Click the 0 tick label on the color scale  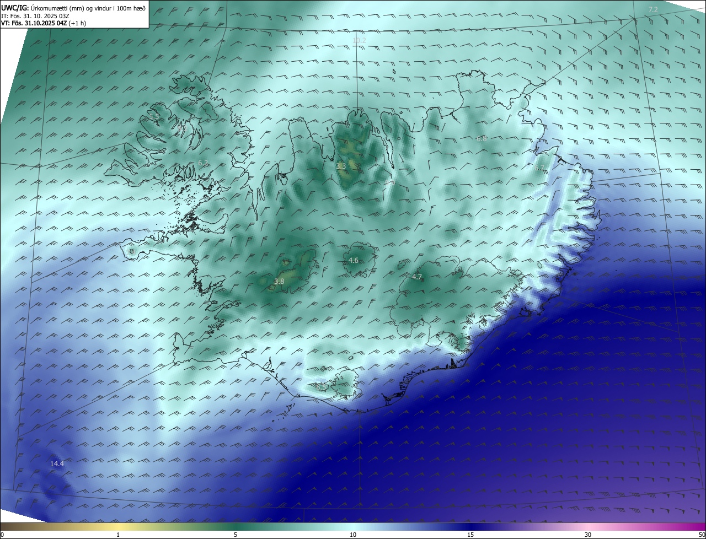pos(2,535)
